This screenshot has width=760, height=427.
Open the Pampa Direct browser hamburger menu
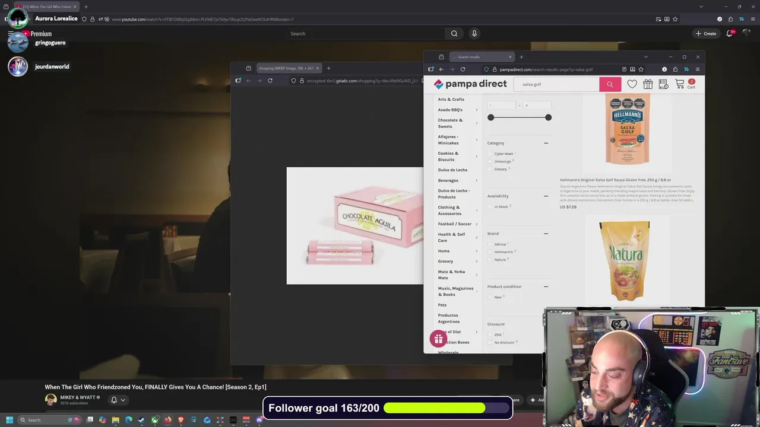pyautogui.click(x=697, y=69)
